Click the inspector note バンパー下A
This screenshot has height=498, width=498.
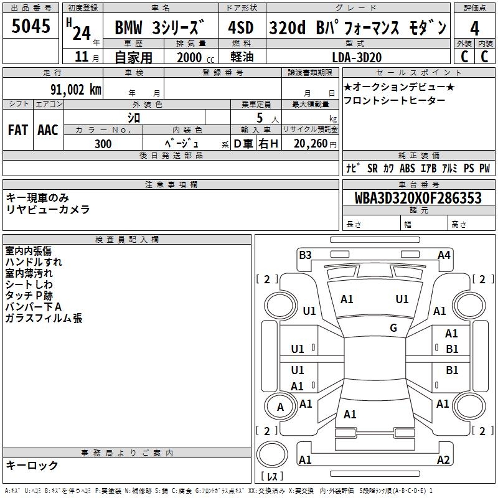point(34,306)
